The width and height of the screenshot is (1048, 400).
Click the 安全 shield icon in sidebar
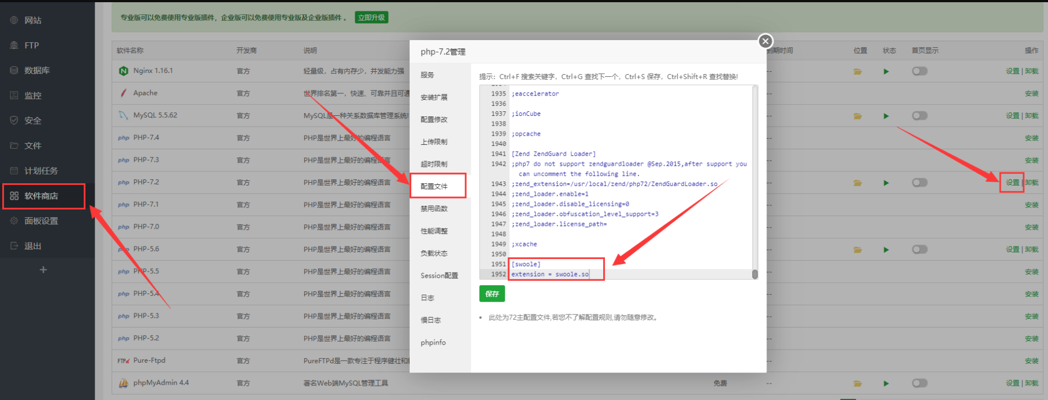tap(14, 120)
